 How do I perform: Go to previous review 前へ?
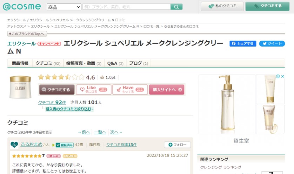click(86, 132)
